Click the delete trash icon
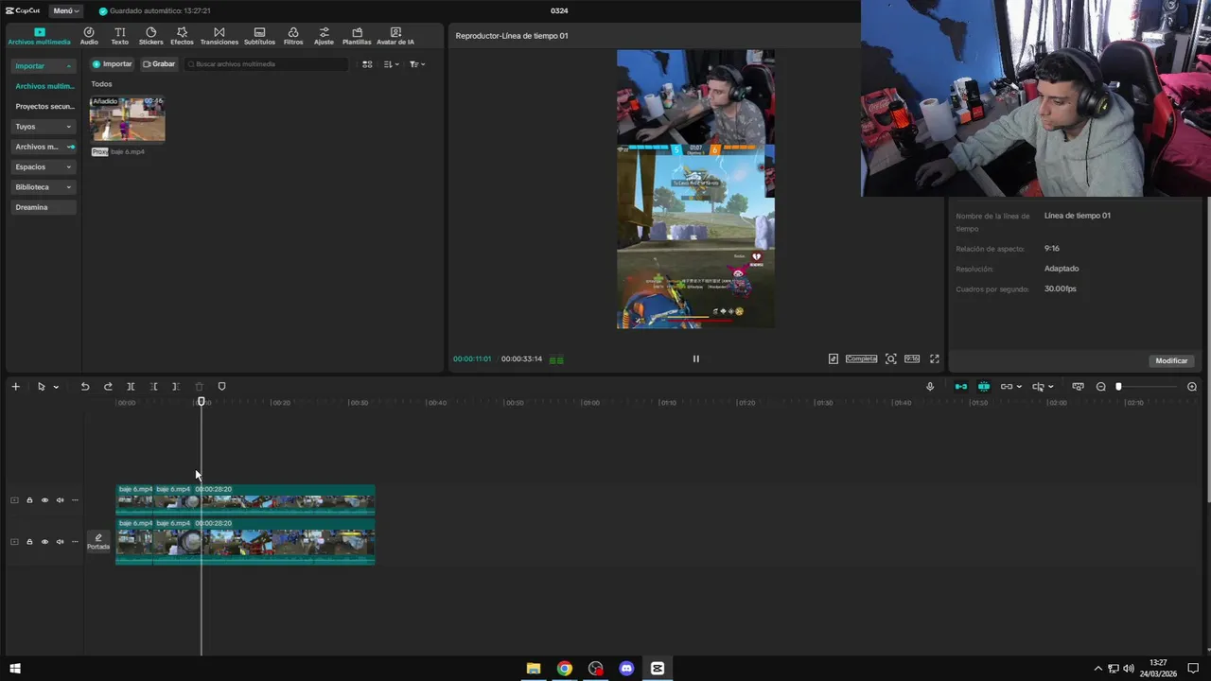The width and height of the screenshot is (1211, 681). [199, 386]
